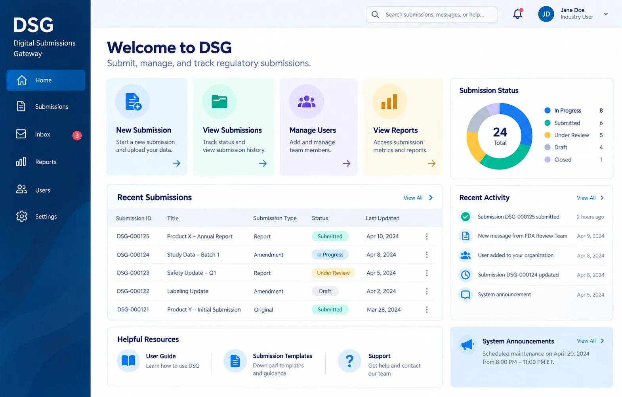622x397 pixels.
Task: Expand the Jane Doe account dropdown
Action: click(x=606, y=14)
